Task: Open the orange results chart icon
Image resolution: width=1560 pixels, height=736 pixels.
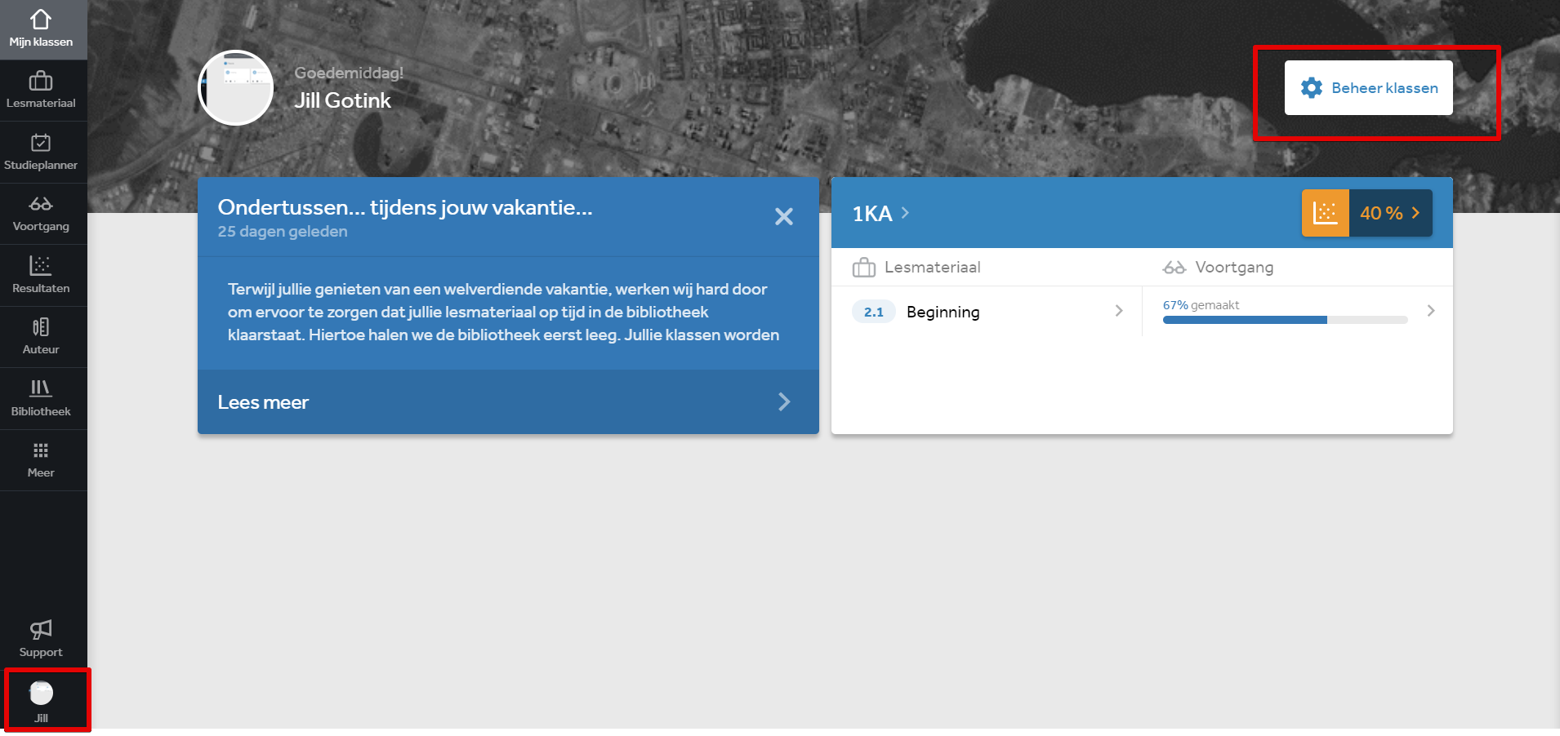Action: tap(1325, 213)
